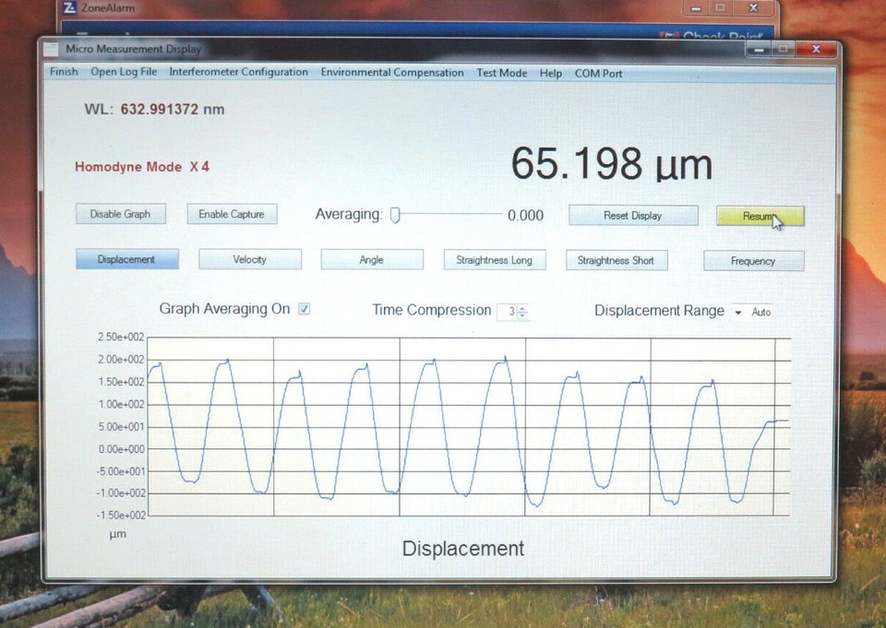Open Environmental Compensation settings
This screenshot has height=628, width=886.
(391, 72)
